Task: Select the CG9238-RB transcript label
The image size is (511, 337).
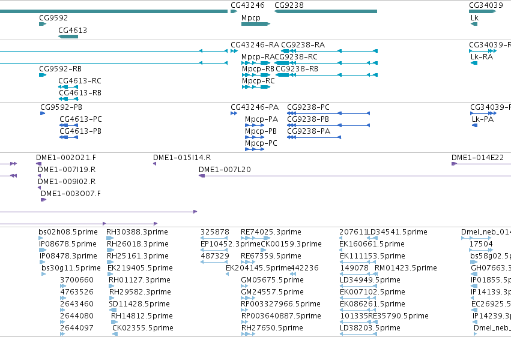Action: (297, 69)
